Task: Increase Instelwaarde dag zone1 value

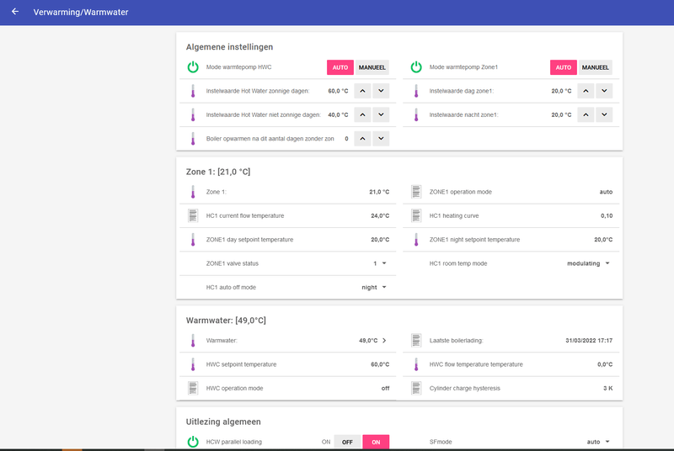Action: (586, 91)
